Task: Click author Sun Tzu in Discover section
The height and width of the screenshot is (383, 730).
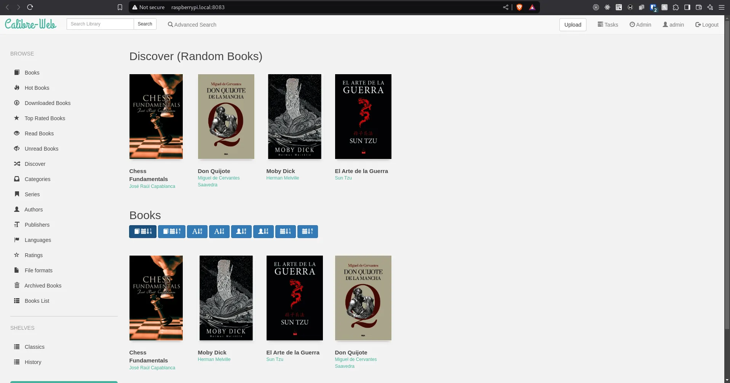Action: (343, 178)
